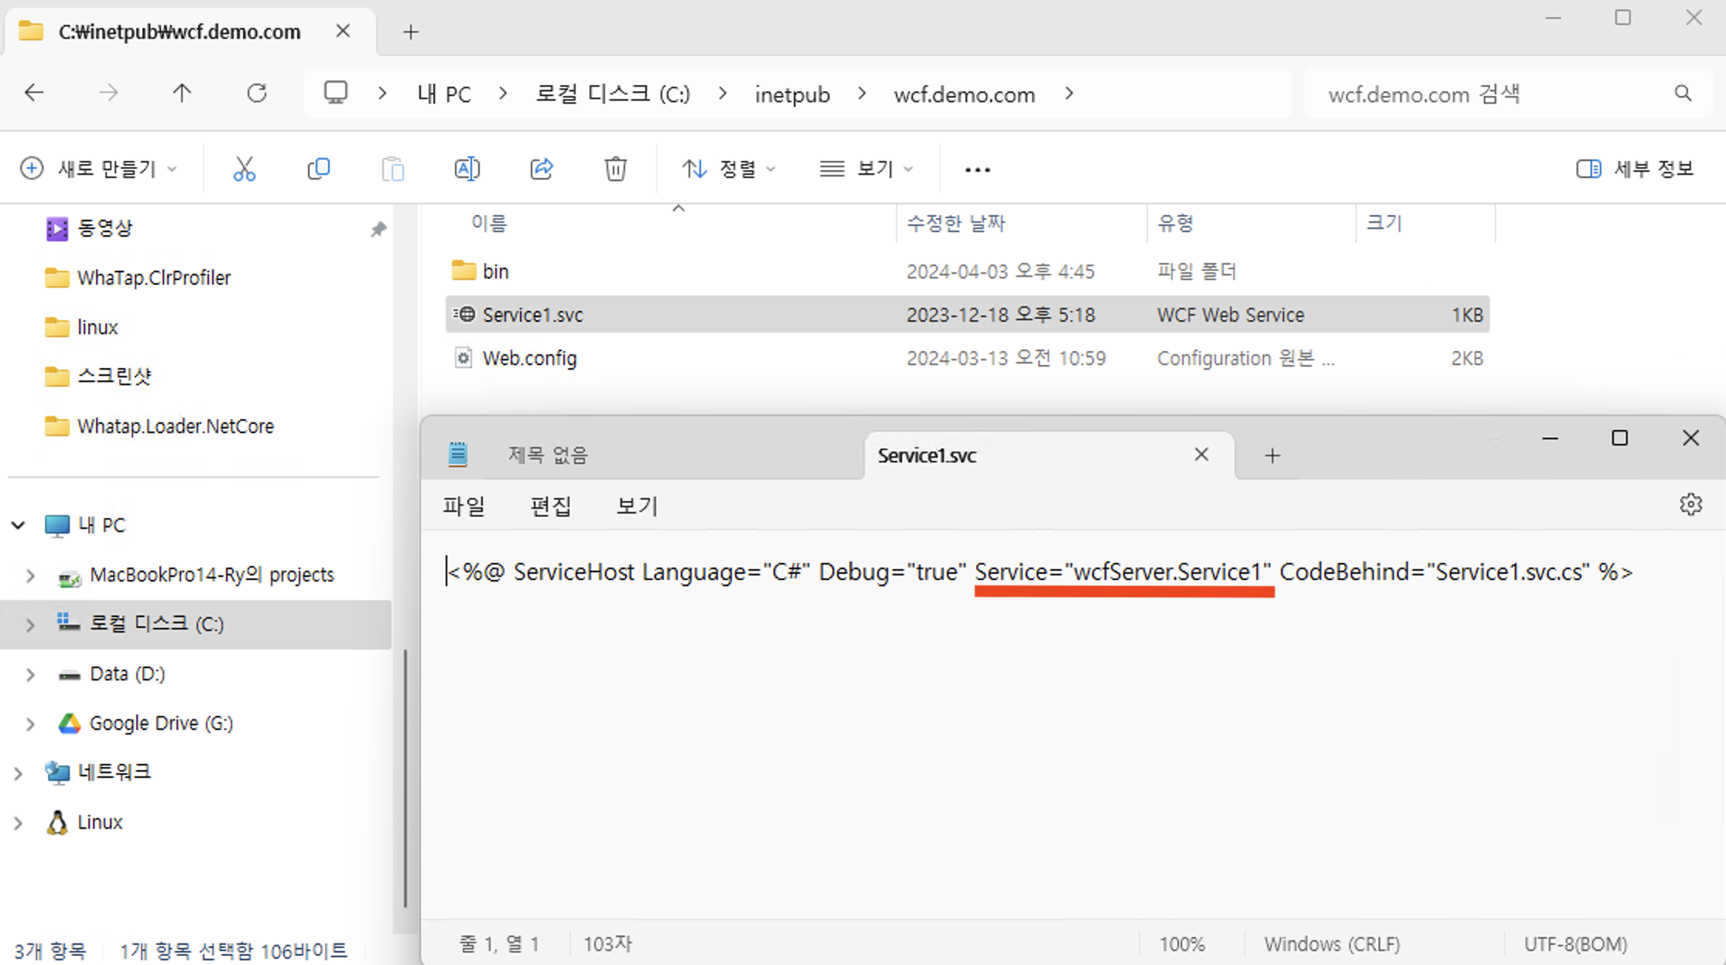Click the UTF-8(BOM) encoding status
Viewport: 1726px width, 965px height.
click(1576, 944)
